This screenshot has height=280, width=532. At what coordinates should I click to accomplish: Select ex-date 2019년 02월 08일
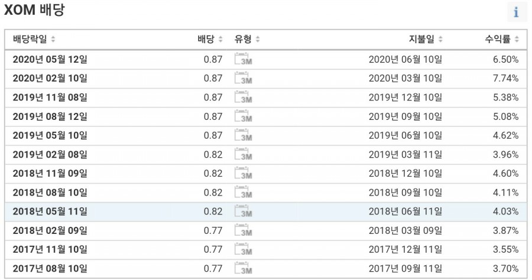click(x=50, y=154)
